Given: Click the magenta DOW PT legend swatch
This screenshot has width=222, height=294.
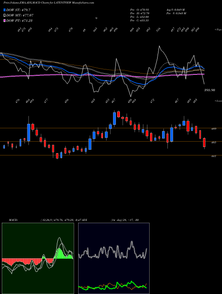Looking at the screenshot, I should pos(5,20).
